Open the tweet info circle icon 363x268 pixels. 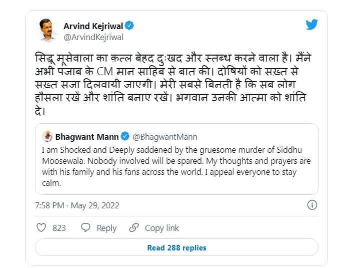(x=312, y=205)
